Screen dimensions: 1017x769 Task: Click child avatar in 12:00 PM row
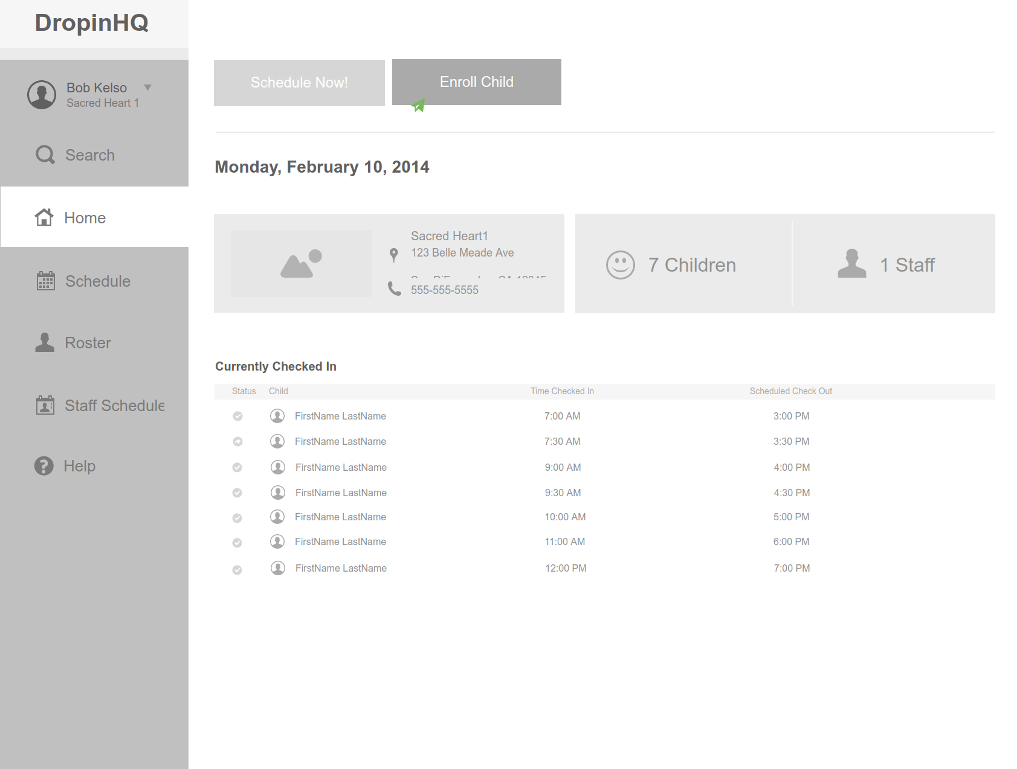click(278, 568)
